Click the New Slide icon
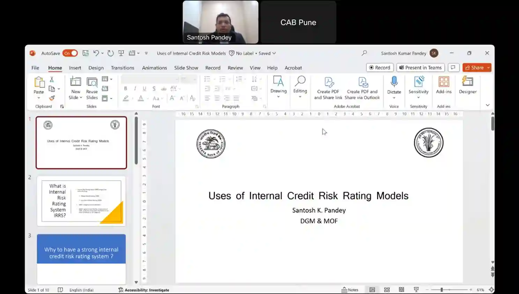The image size is (519, 294). (x=75, y=82)
